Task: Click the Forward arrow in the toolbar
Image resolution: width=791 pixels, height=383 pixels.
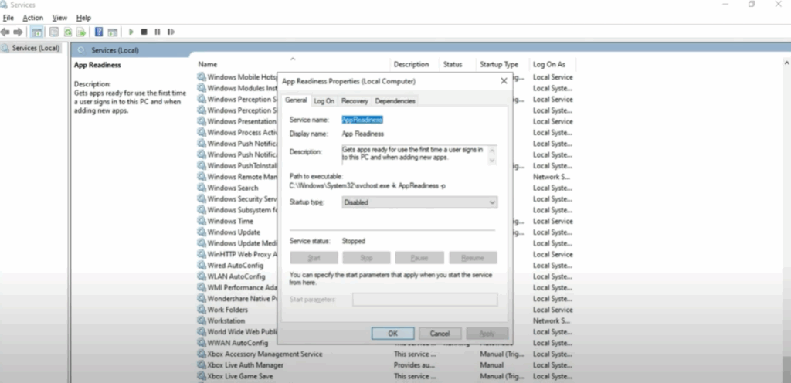Action: [19, 32]
